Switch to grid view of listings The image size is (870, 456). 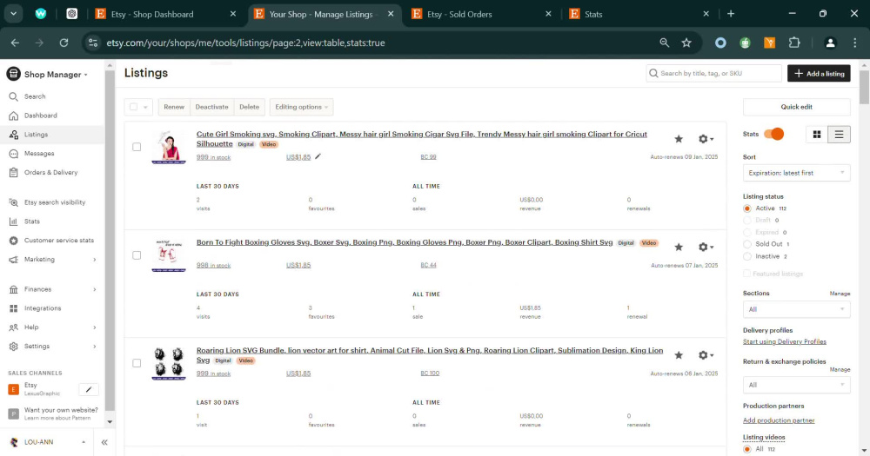[817, 134]
